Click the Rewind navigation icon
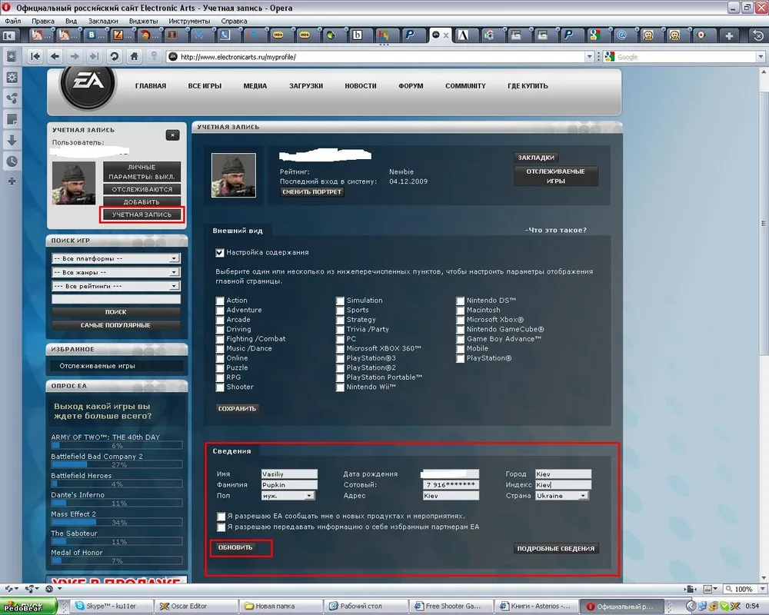The width and height of the screenshot is (769, 615). click(35, 56)
